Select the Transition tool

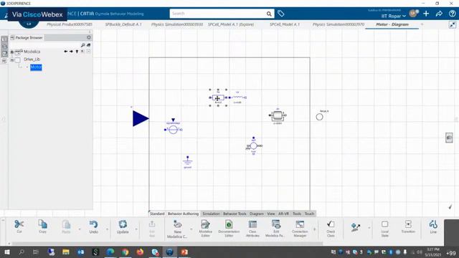pyautogui.click(x=408, y=224)
